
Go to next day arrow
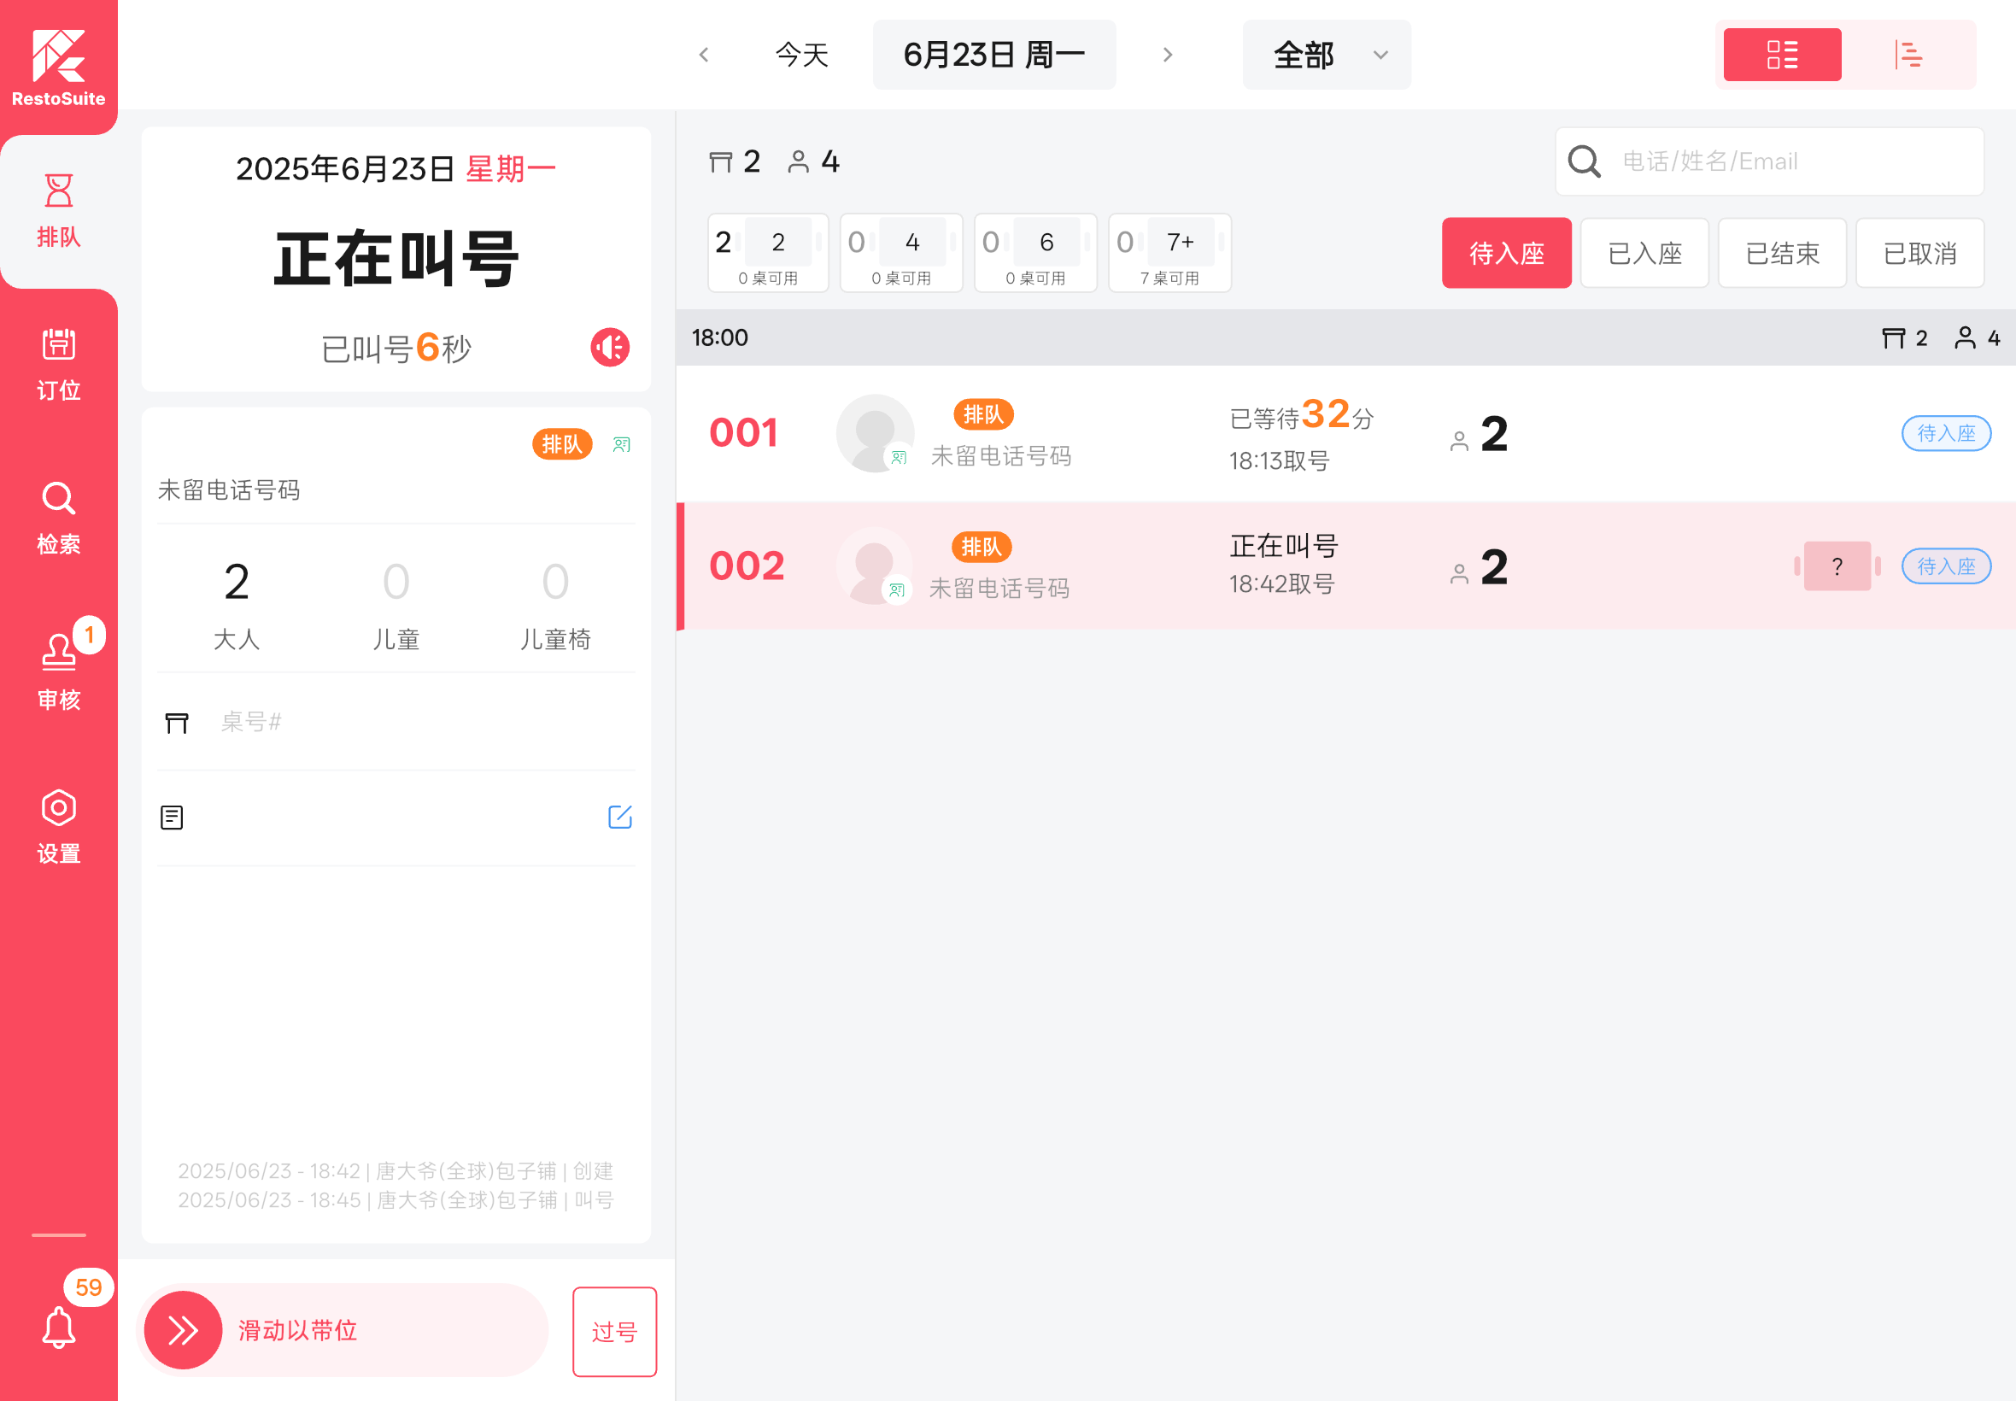pos(1167,55)
